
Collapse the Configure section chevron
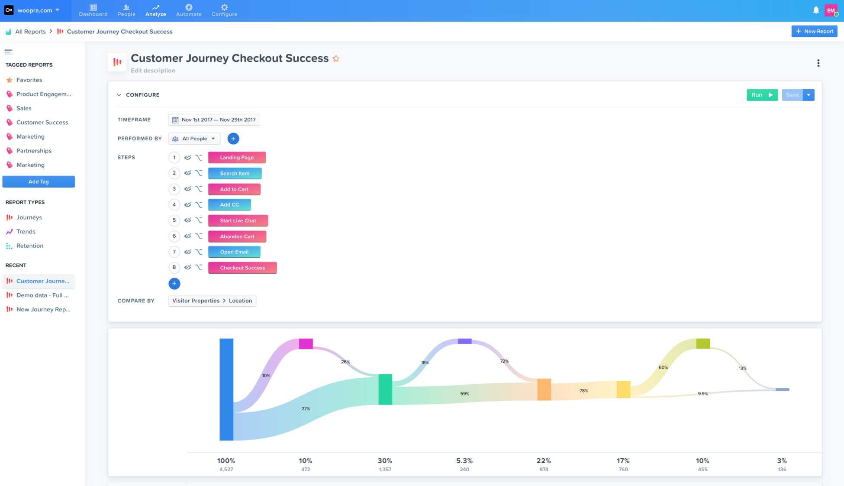coord(119,95)
